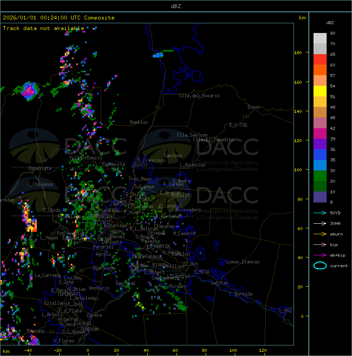
Task: Click the 'Track data not available' message
Action: pos(44,28)
